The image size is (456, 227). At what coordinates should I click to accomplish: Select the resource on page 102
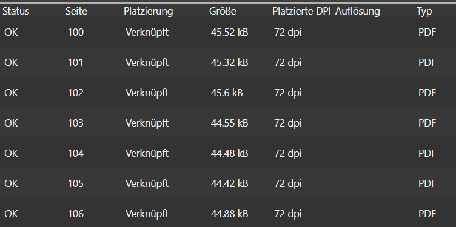coord(228,93)
